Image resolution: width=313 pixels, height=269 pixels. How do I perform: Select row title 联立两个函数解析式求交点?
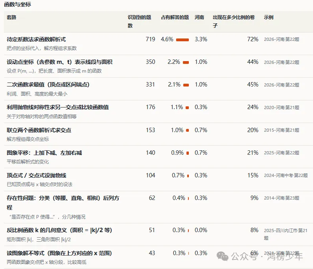(x=39, y=130)
